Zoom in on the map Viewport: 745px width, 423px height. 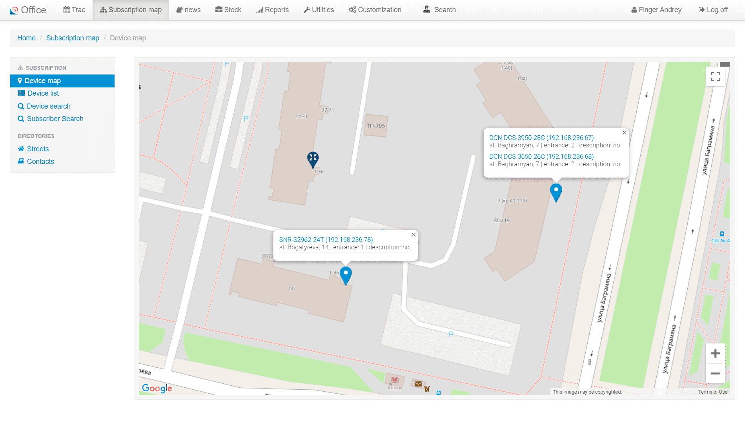tap(715, 354)
